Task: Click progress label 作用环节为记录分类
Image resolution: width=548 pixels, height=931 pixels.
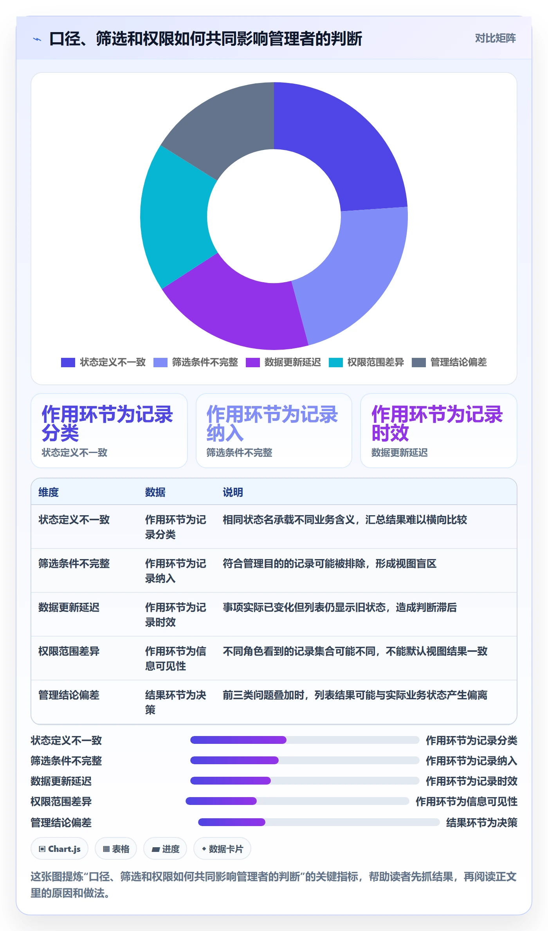Action: coord(472,740)
